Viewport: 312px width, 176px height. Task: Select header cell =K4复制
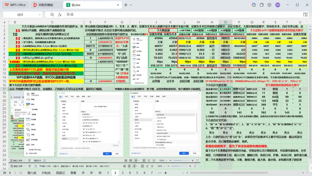tap(198, 30)
